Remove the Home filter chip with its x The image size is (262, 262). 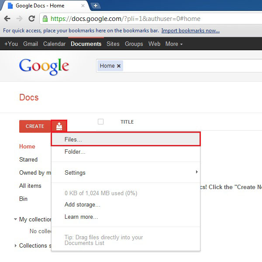coord(119,66)
